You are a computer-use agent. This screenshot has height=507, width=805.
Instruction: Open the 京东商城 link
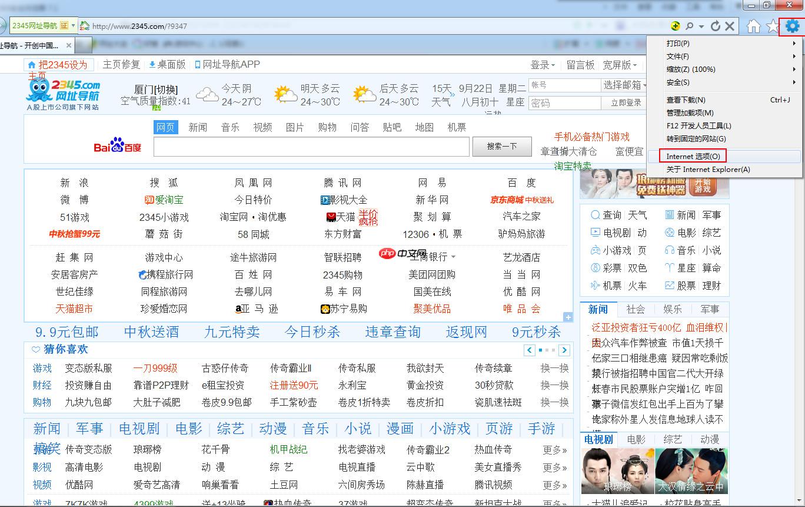(507, 200)
